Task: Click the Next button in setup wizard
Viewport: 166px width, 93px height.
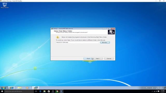Action: (x=98, y=59)
